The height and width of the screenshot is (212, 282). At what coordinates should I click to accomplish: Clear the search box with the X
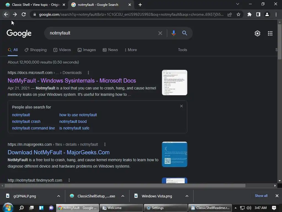[160, 33]
